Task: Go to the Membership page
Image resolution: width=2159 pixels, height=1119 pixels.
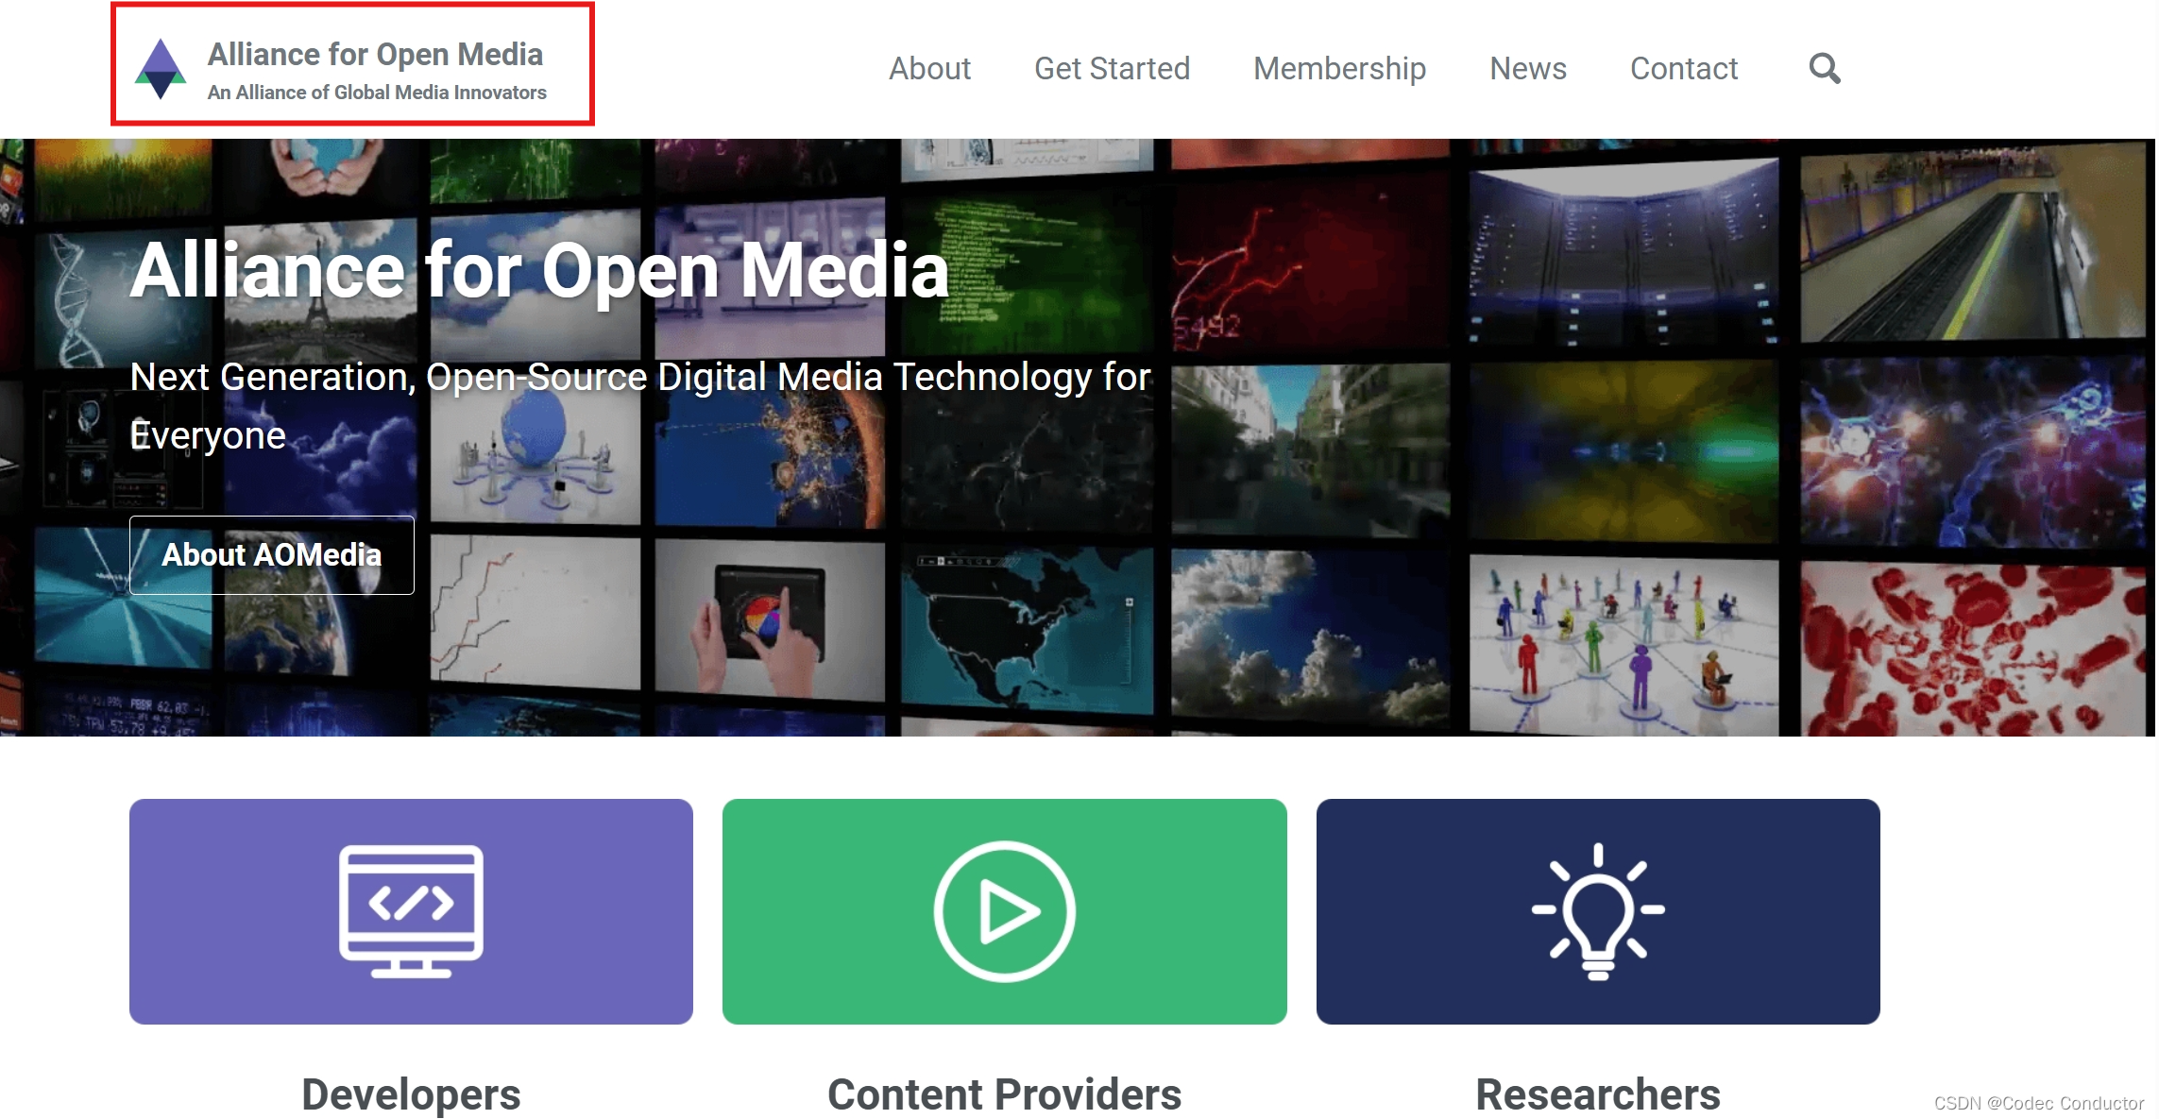Action: click(1338, 68)
